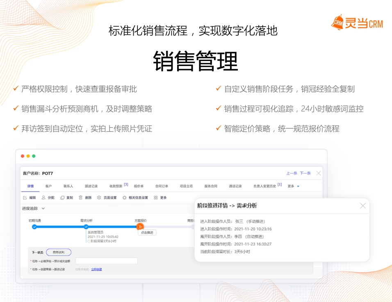The image size is (392, 302).
Task: Select the 需求分析 stage checkmark node
Action: pyautogui.click(x=86, y=227)
